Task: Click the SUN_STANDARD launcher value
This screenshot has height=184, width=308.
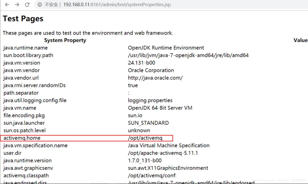Action: pos(148,123)
